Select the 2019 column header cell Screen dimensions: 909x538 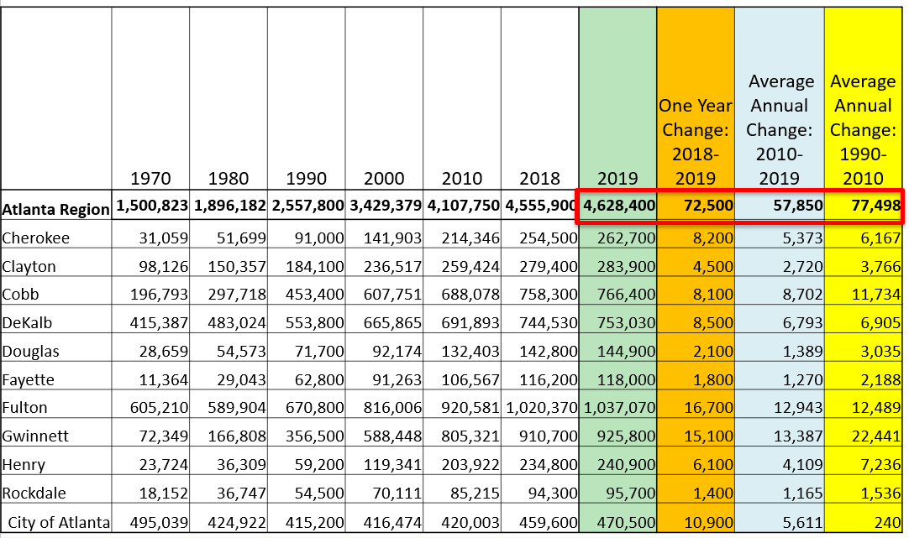[617, 178]
